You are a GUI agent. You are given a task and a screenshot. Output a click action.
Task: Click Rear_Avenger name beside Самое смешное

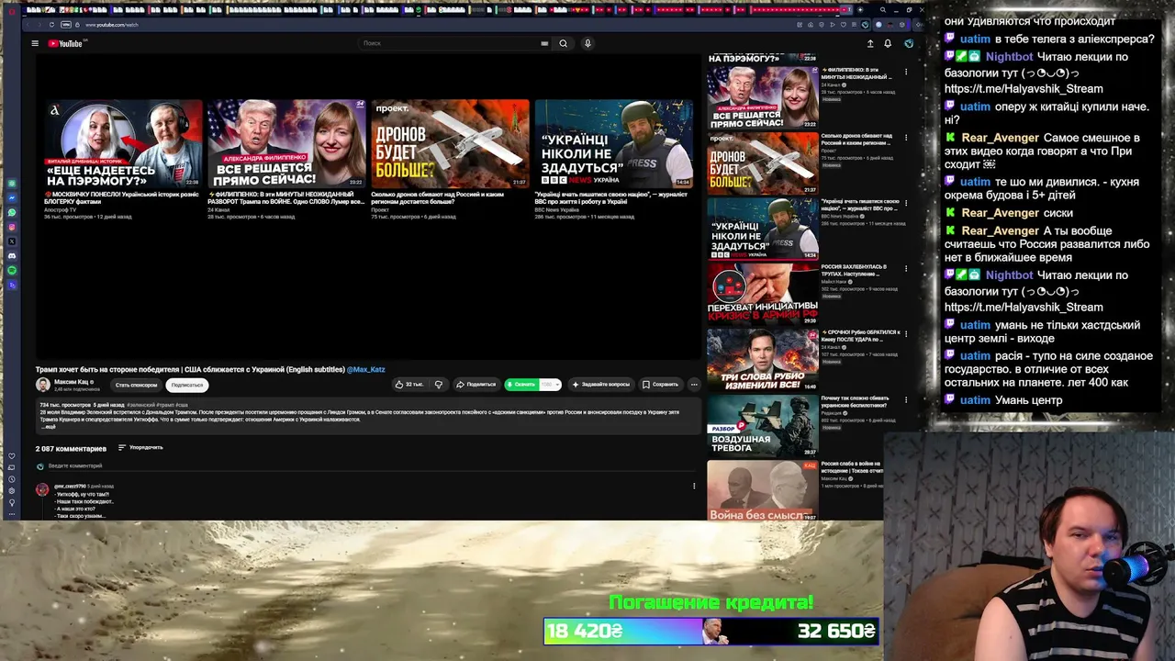(x=1001, y=138)
